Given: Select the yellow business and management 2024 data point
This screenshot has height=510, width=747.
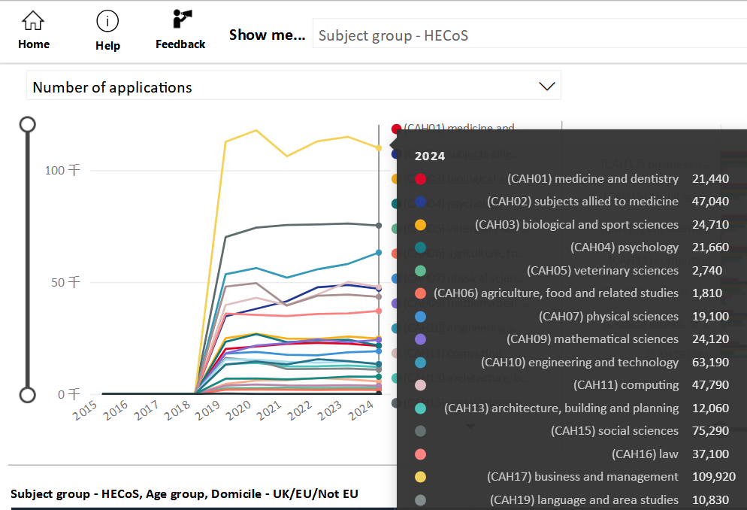Looking at the screenshot, I should coord(379,148).
